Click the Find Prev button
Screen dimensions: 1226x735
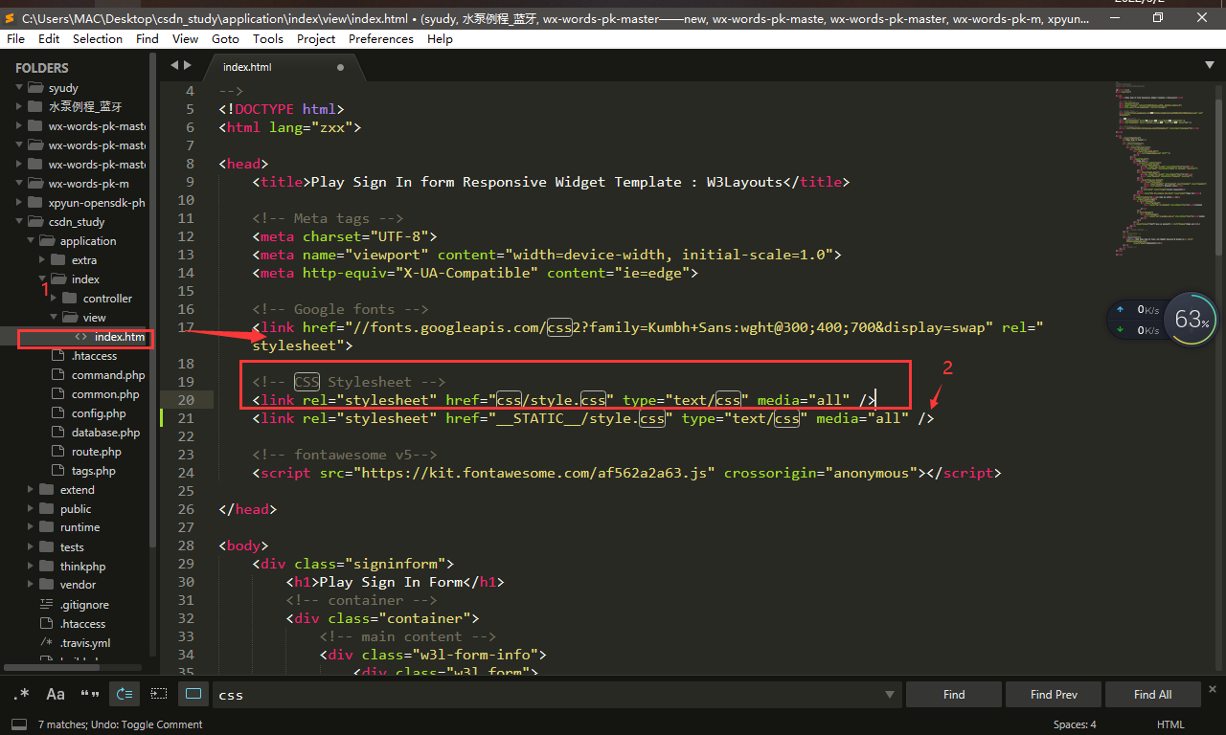[1054, 695]
